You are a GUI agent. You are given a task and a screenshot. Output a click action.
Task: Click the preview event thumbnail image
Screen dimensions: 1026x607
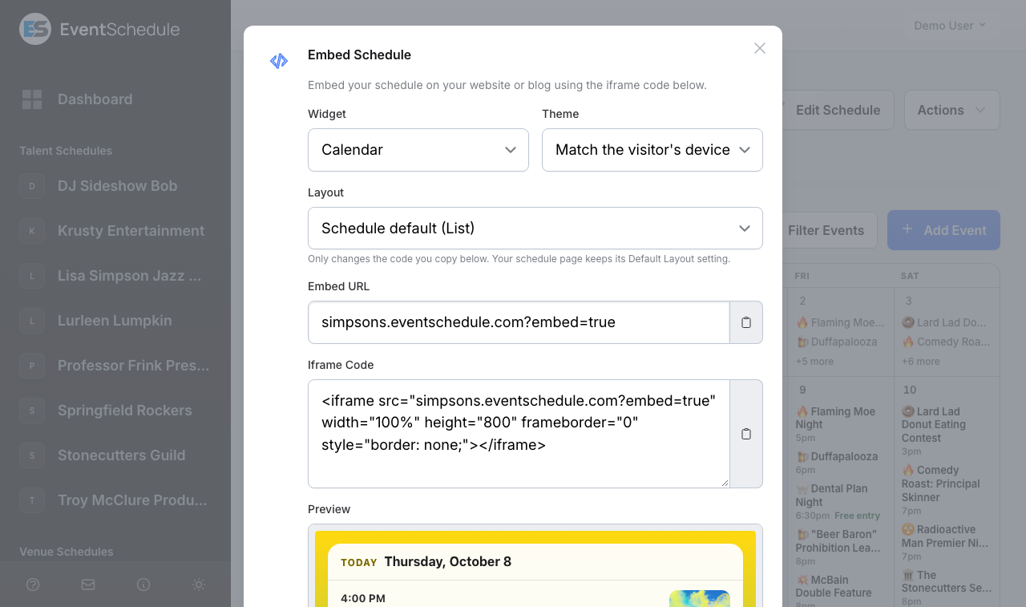(700, 598)
